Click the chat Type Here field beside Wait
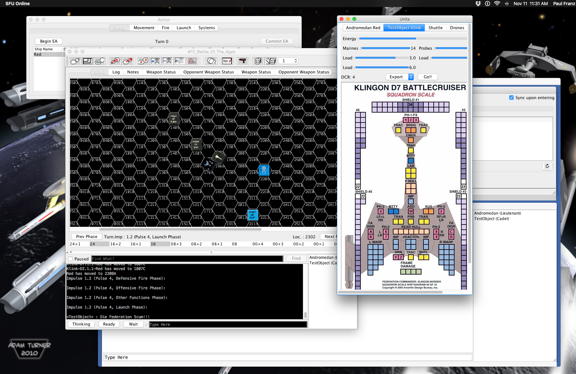The image size is (576, 374). point(228,325)
